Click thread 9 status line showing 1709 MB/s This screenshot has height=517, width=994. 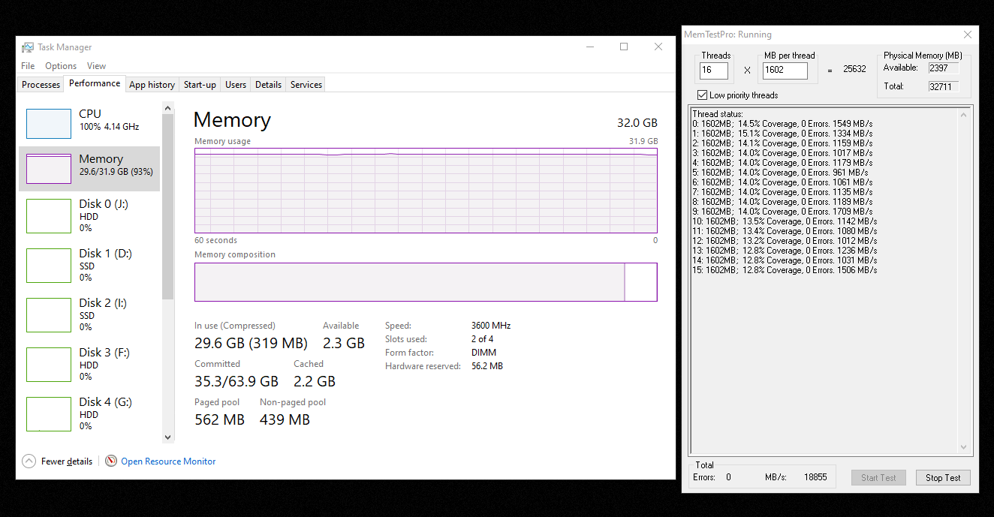[782, 212]
